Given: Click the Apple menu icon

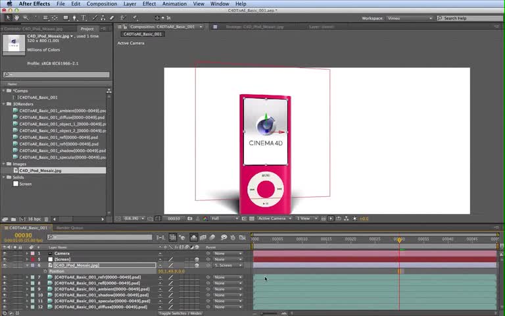Looking at the screenshot, I should 9,4.
